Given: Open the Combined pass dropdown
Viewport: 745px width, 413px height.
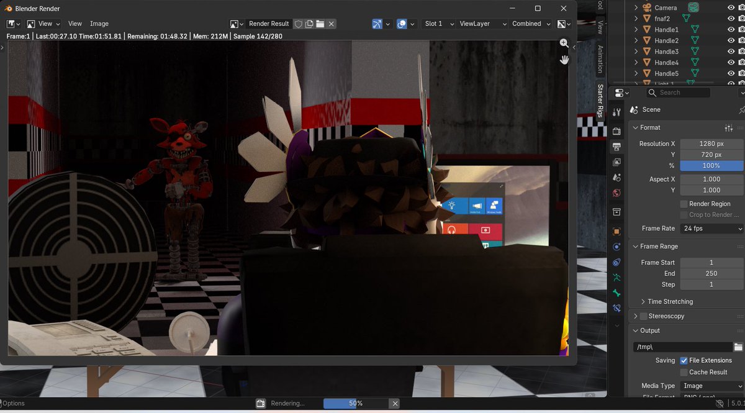Looking at the screenshot, I should tap(531, 24).
